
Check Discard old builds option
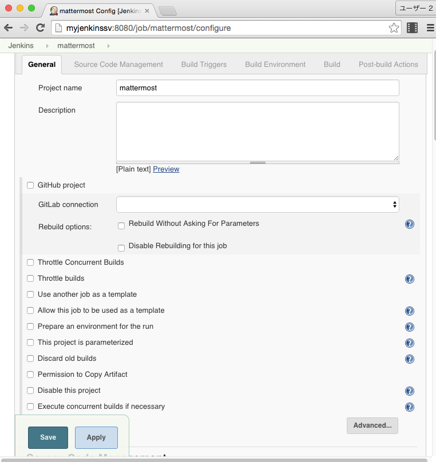(x=30, y=359)
